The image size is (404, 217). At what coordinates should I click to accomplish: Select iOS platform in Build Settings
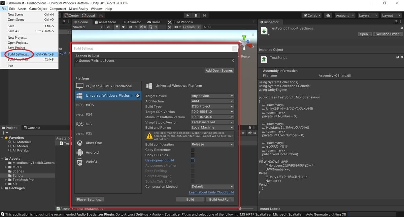[x=108, y=124]
